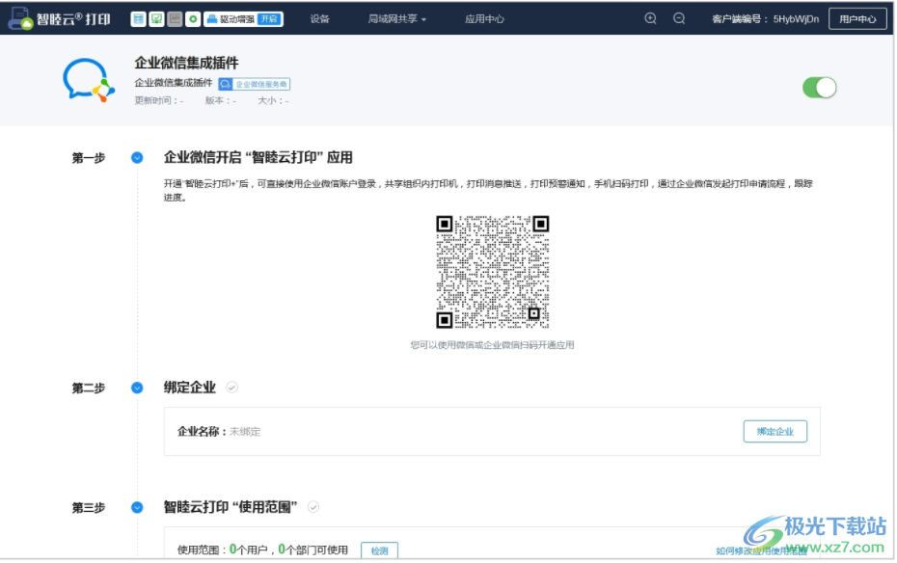The height and width of the screenshot is (563, 897).
Task: Click the 客户端编号 5HybWjDn text
Action: [x=765, y=19]
